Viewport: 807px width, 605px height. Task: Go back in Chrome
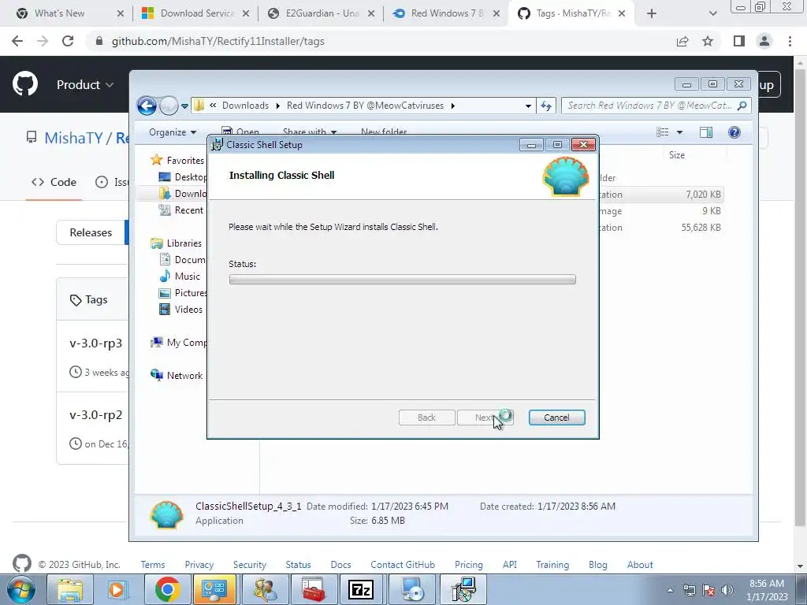pos(17,41)
